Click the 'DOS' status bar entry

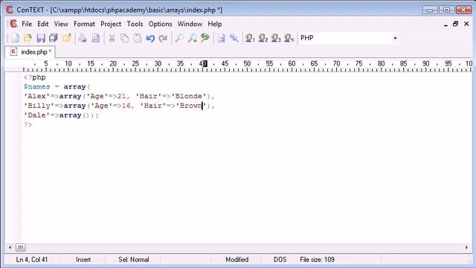[280, 260]
